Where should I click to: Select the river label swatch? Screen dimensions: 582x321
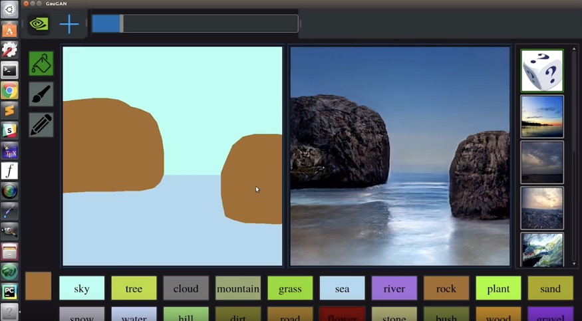point(394,288)
